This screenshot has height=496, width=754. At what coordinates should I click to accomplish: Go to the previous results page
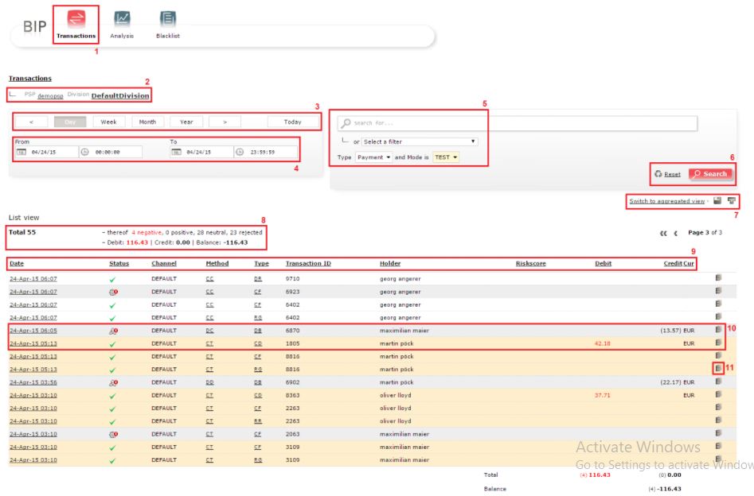tap(676, 233)
